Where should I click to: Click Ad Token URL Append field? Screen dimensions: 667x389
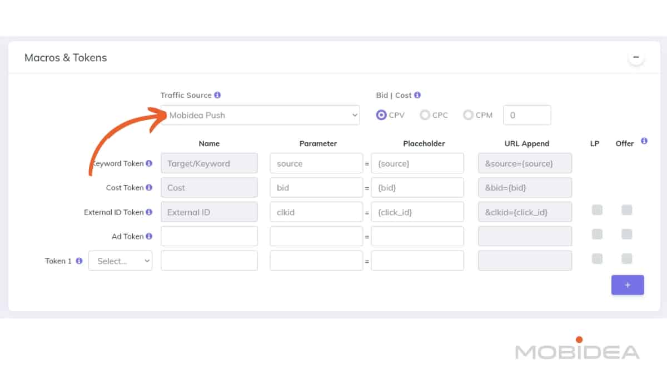pos(525,236)
